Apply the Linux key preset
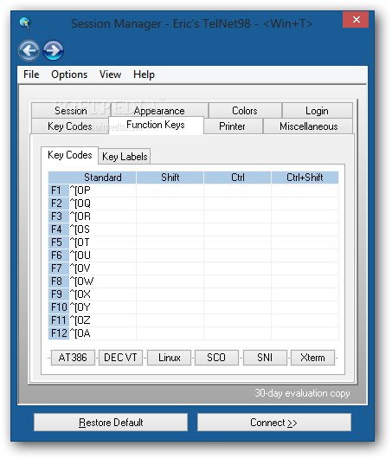This screenshot has width=392, height=459. coord(169,358)
